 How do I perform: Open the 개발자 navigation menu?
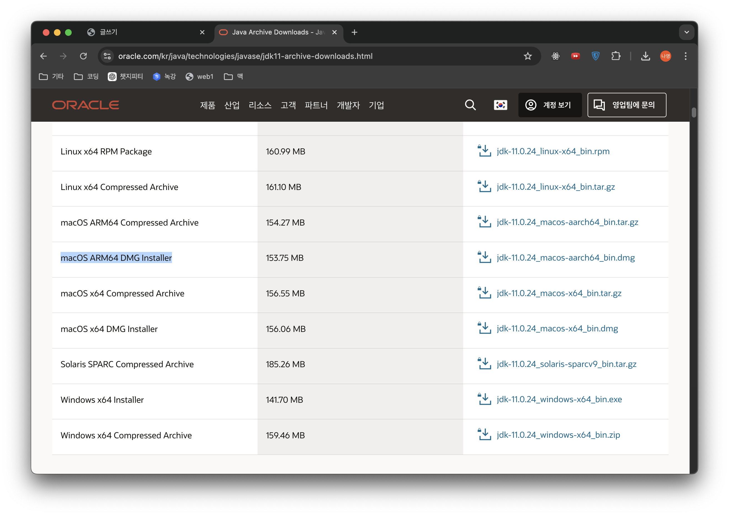[x=348, y=105]
